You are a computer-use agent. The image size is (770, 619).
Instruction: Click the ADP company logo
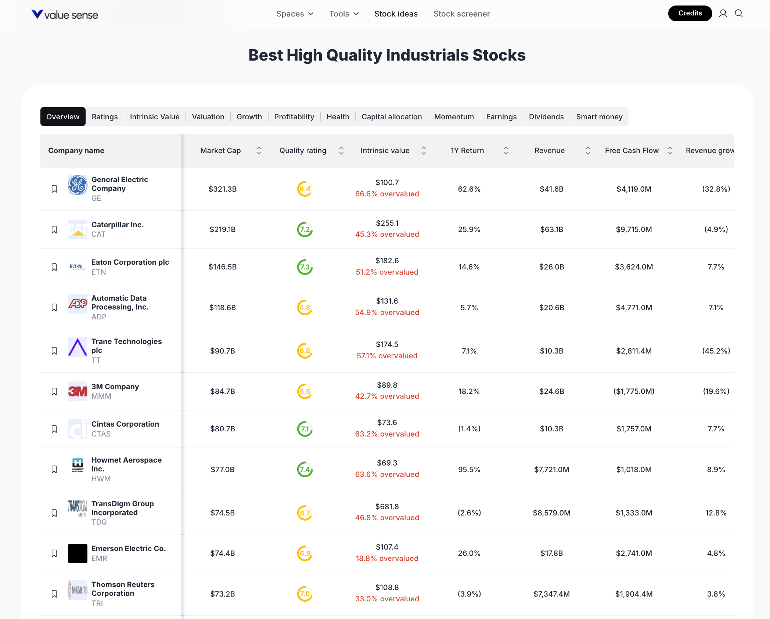(x=78, y=304)
